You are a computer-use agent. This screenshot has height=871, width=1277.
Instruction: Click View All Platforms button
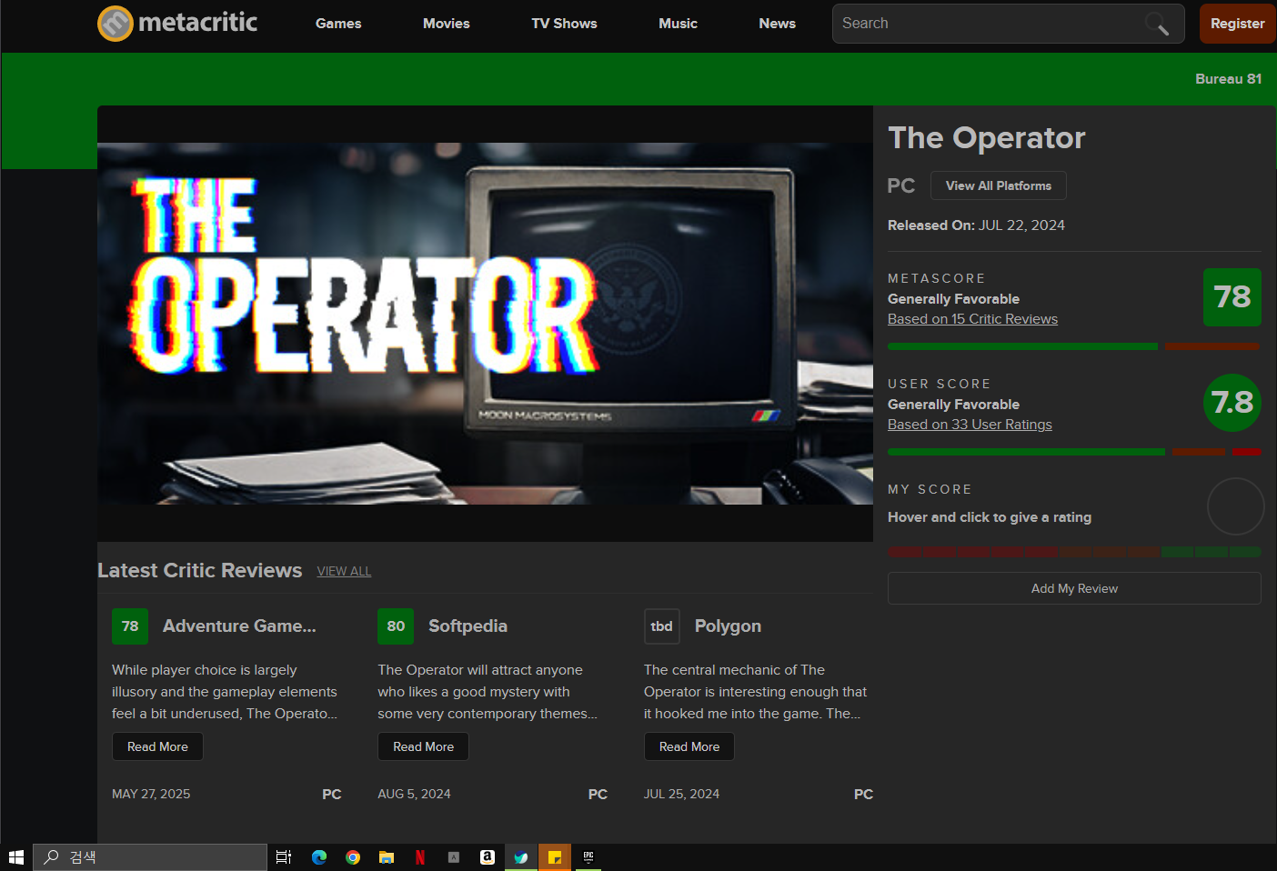tap(999, 185)
